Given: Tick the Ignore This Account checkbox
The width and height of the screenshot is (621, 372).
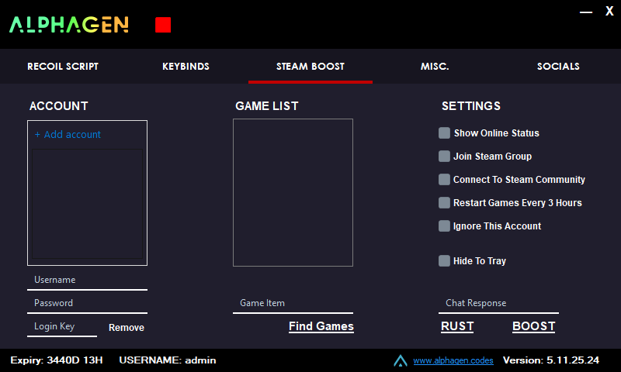Looking at the screenshot, I should 445,226.
